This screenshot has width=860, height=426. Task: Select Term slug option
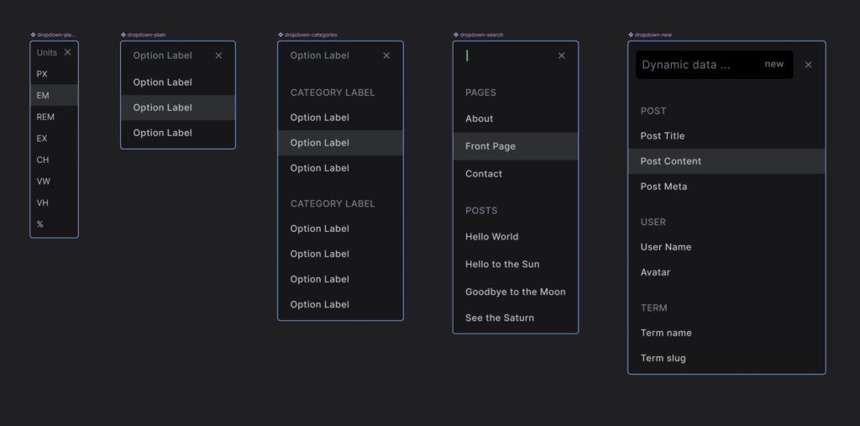pos(663,358)
